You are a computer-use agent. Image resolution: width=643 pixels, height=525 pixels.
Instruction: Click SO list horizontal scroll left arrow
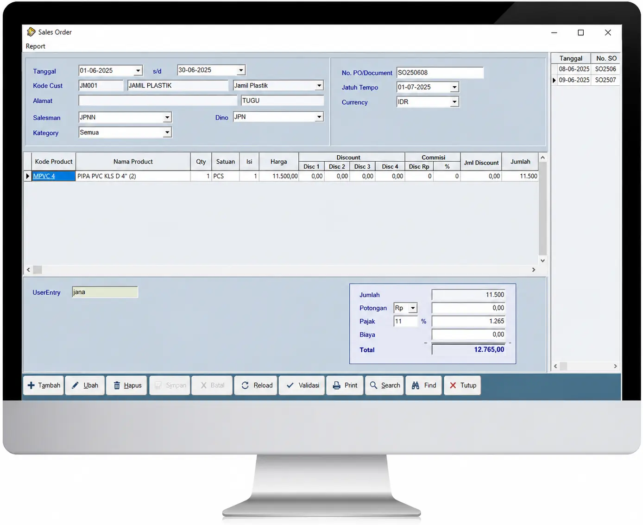555,366
